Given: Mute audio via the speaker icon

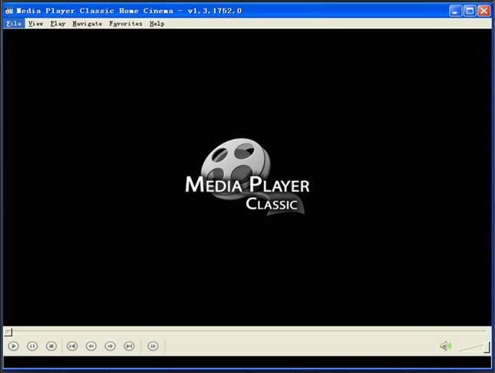Looking at the screenshot, I should click(x=445, y=346).
